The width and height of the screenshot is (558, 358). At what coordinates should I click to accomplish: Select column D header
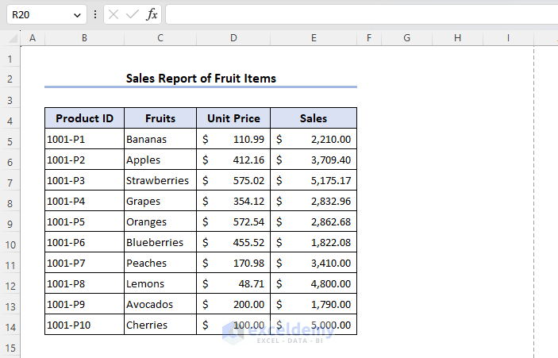[233, 38]
